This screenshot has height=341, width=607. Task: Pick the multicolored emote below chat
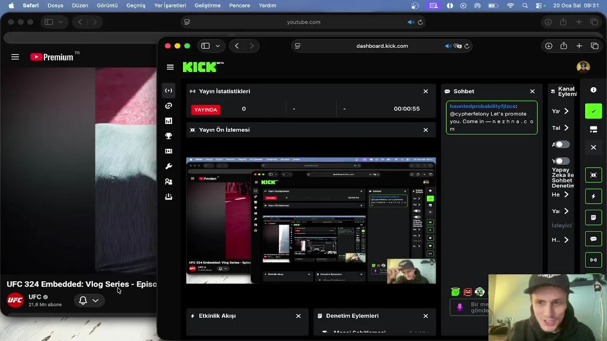click(x=480, y=292)
